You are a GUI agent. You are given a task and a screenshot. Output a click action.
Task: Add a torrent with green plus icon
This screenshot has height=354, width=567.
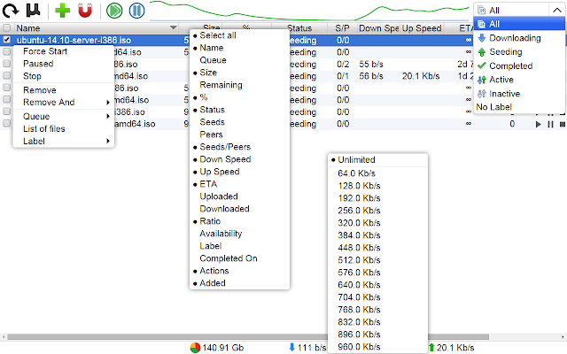(x=63, y=11)
